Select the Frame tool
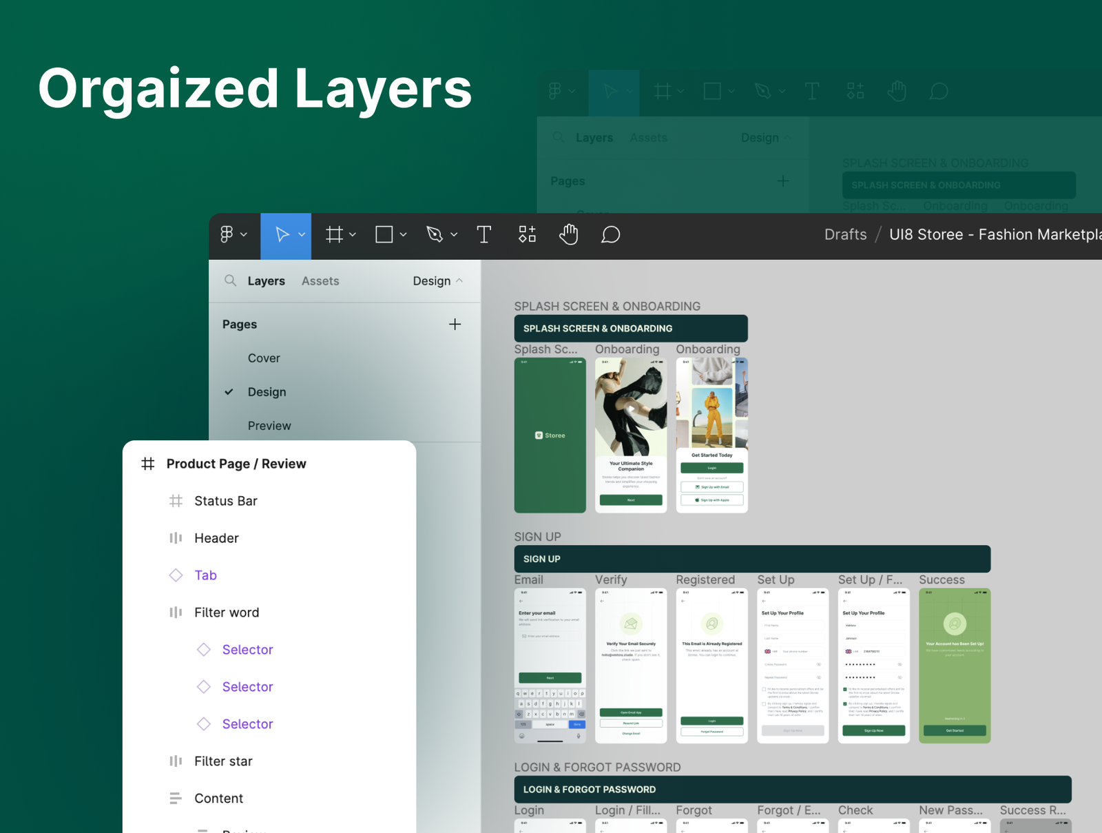This screenshot has width=1102, height=833. coord(334,235)
